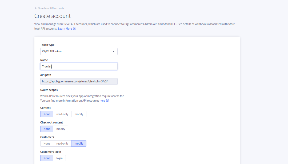
Task: Click the 'Create account' heading
Action: point(53,16)
